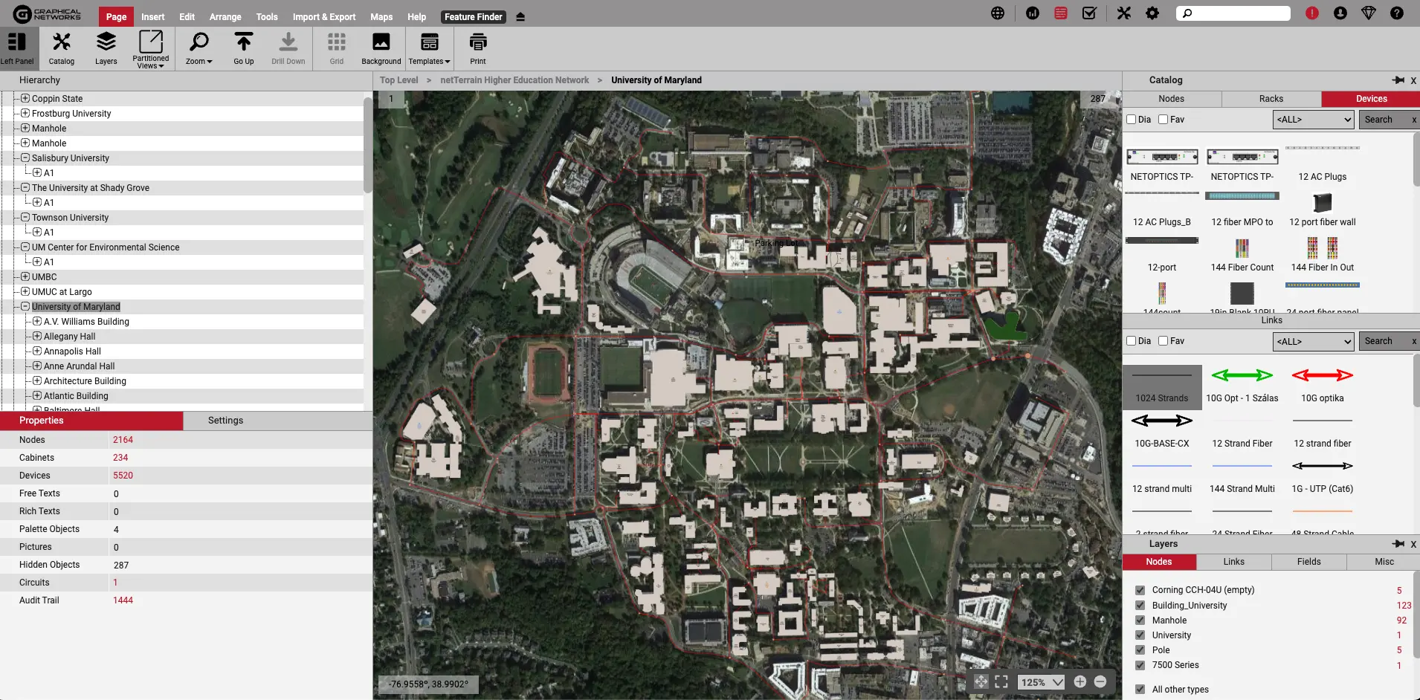Open the 125% zoom level dropdown

pyautogui.click(x=1041, y=682)
